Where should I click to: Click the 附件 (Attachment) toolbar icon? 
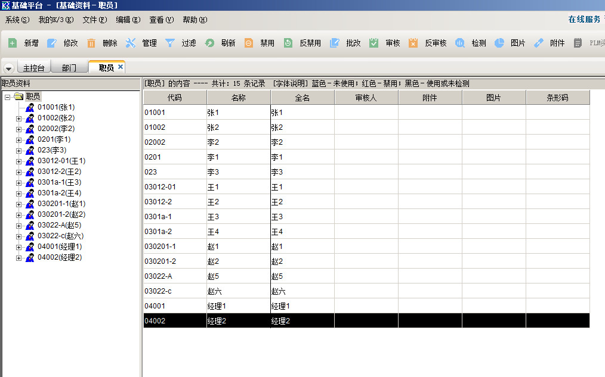pos(539,43)
